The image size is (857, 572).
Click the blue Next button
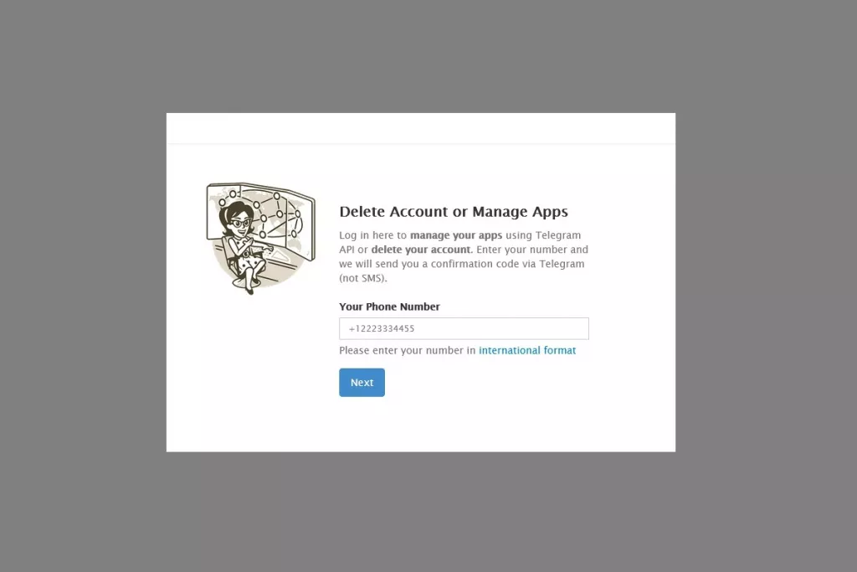pyautogui.click(x=362, y=382)
